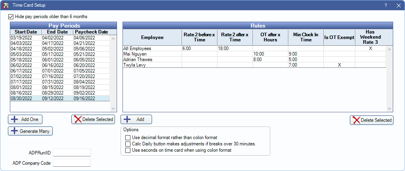Image resolution: width=405 pixels, height=171 pixels.
Task: Click the Add One pay period button
Action: click(x=25, y=119)
